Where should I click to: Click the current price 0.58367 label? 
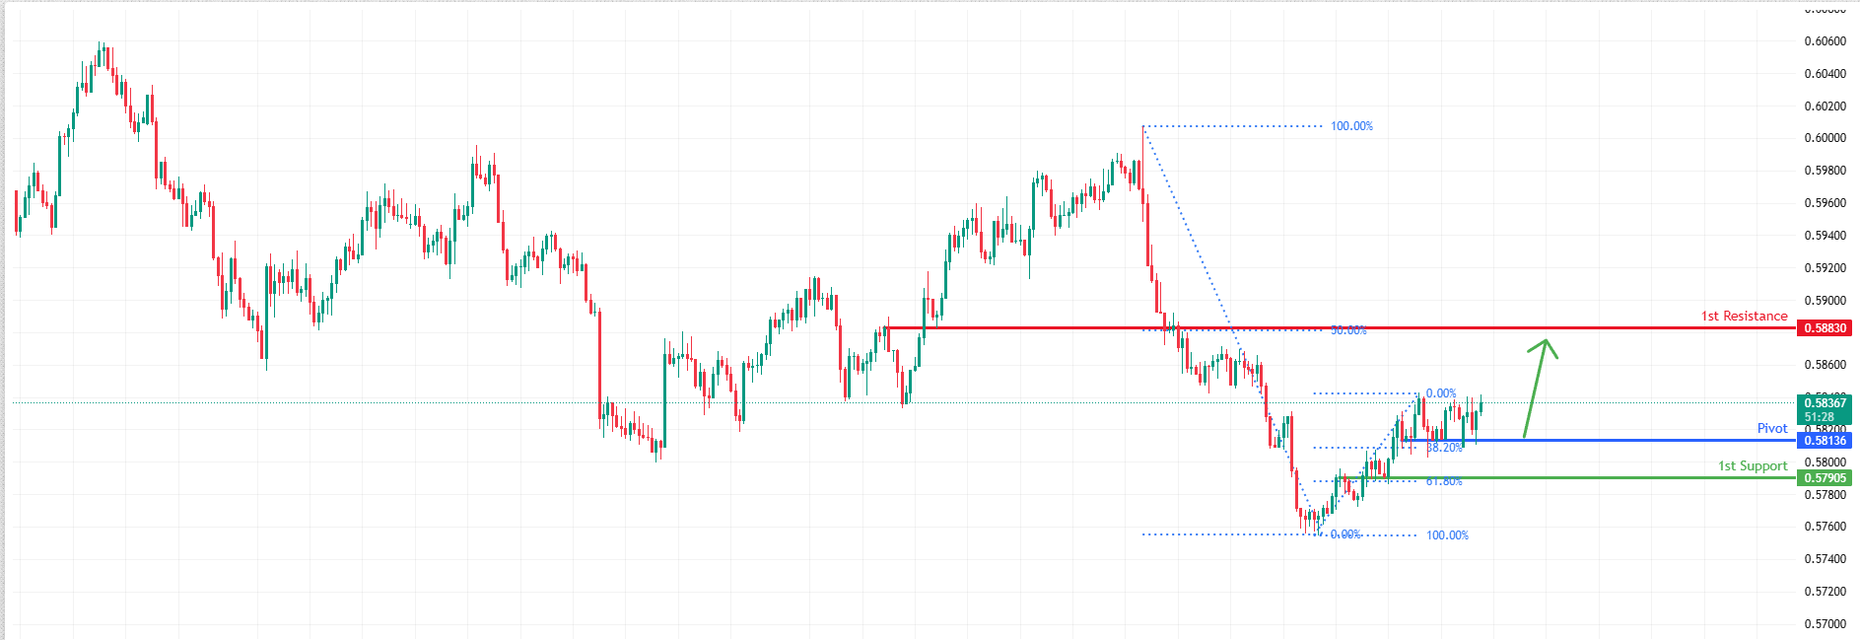(x=1825, y=403)
